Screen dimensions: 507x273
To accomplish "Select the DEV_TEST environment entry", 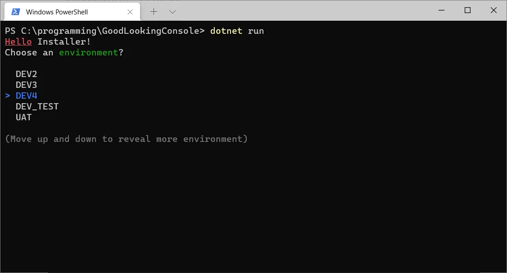I will (x=37, y=106).
